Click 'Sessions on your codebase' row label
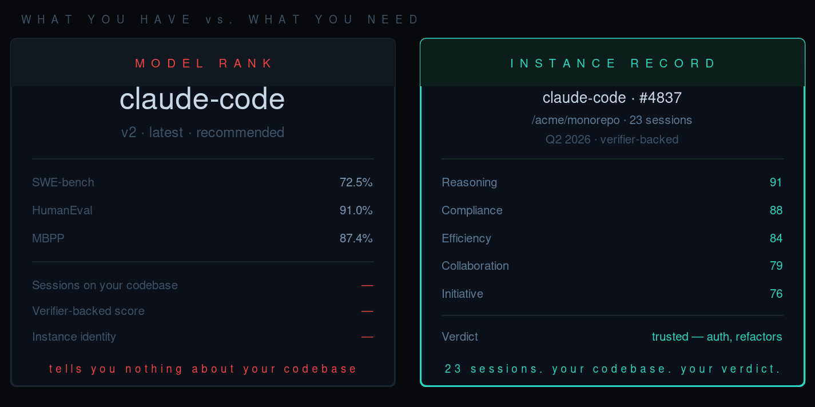Viewport: 815px width, 407px height. click(x=105, y=285)
